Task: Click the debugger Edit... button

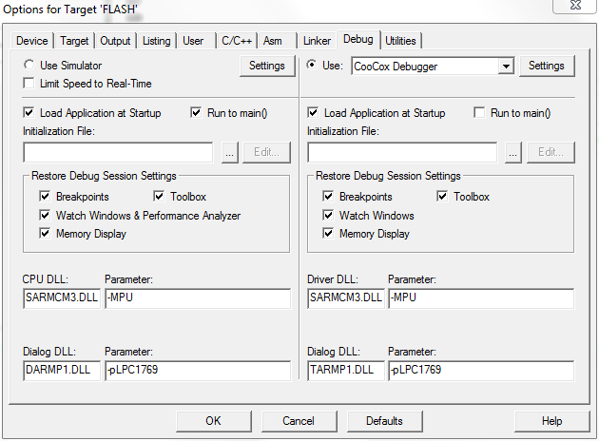Action: point(551,152)
